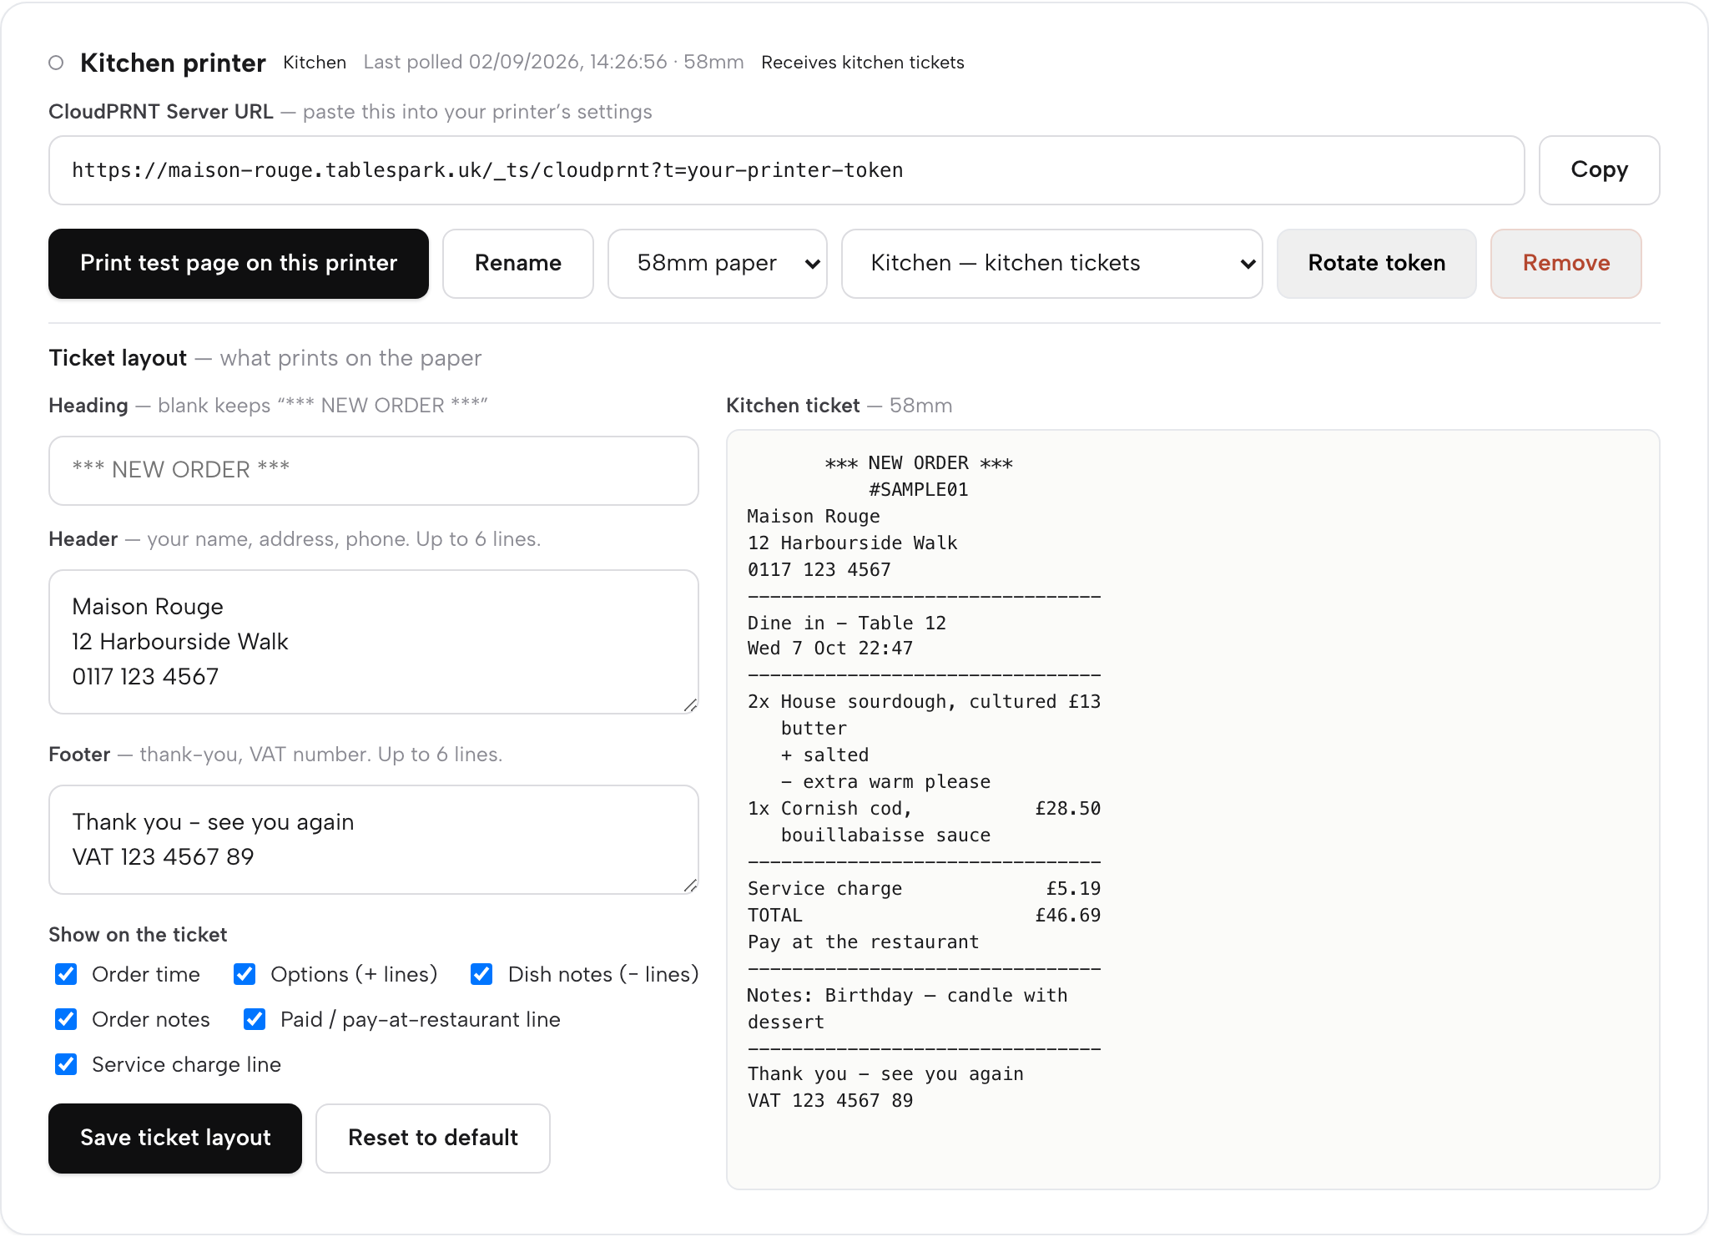
Task: Click the 'Kitchen printer' title
Action: [x=173, y=63]
